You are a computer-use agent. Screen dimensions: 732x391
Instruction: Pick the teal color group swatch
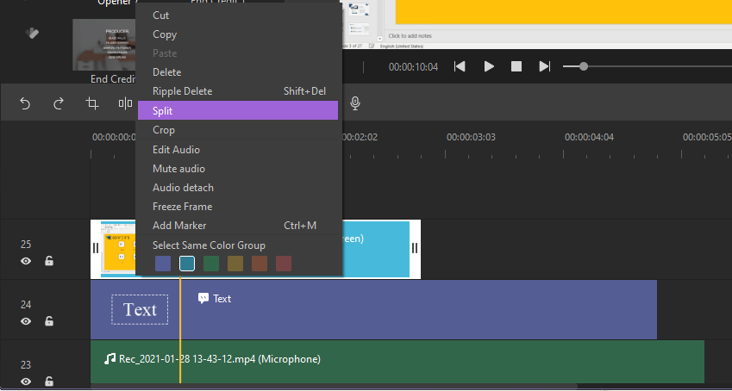pos(187,264)
